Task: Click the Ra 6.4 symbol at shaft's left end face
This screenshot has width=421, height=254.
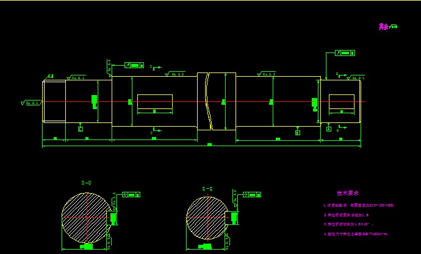Action: pos(31,103)
